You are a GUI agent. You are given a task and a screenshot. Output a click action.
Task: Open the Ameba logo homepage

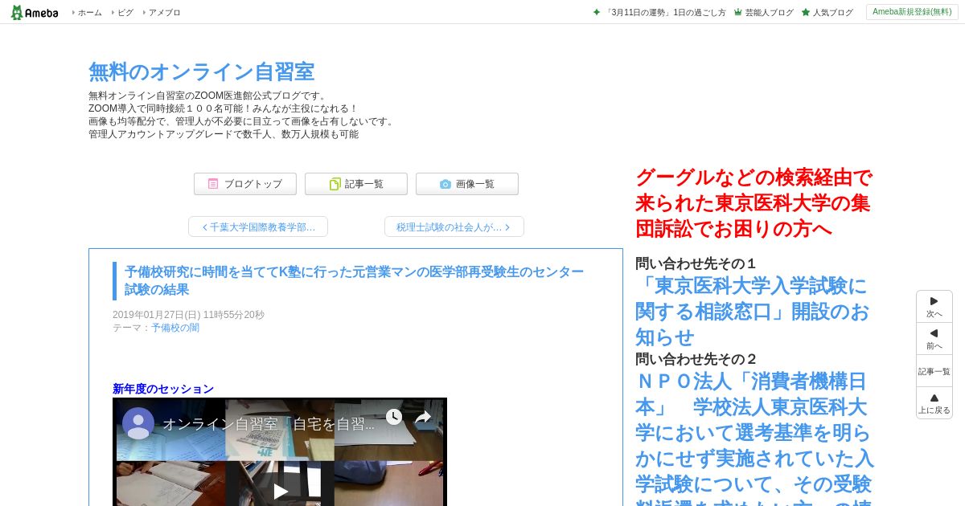coord(35,12)
